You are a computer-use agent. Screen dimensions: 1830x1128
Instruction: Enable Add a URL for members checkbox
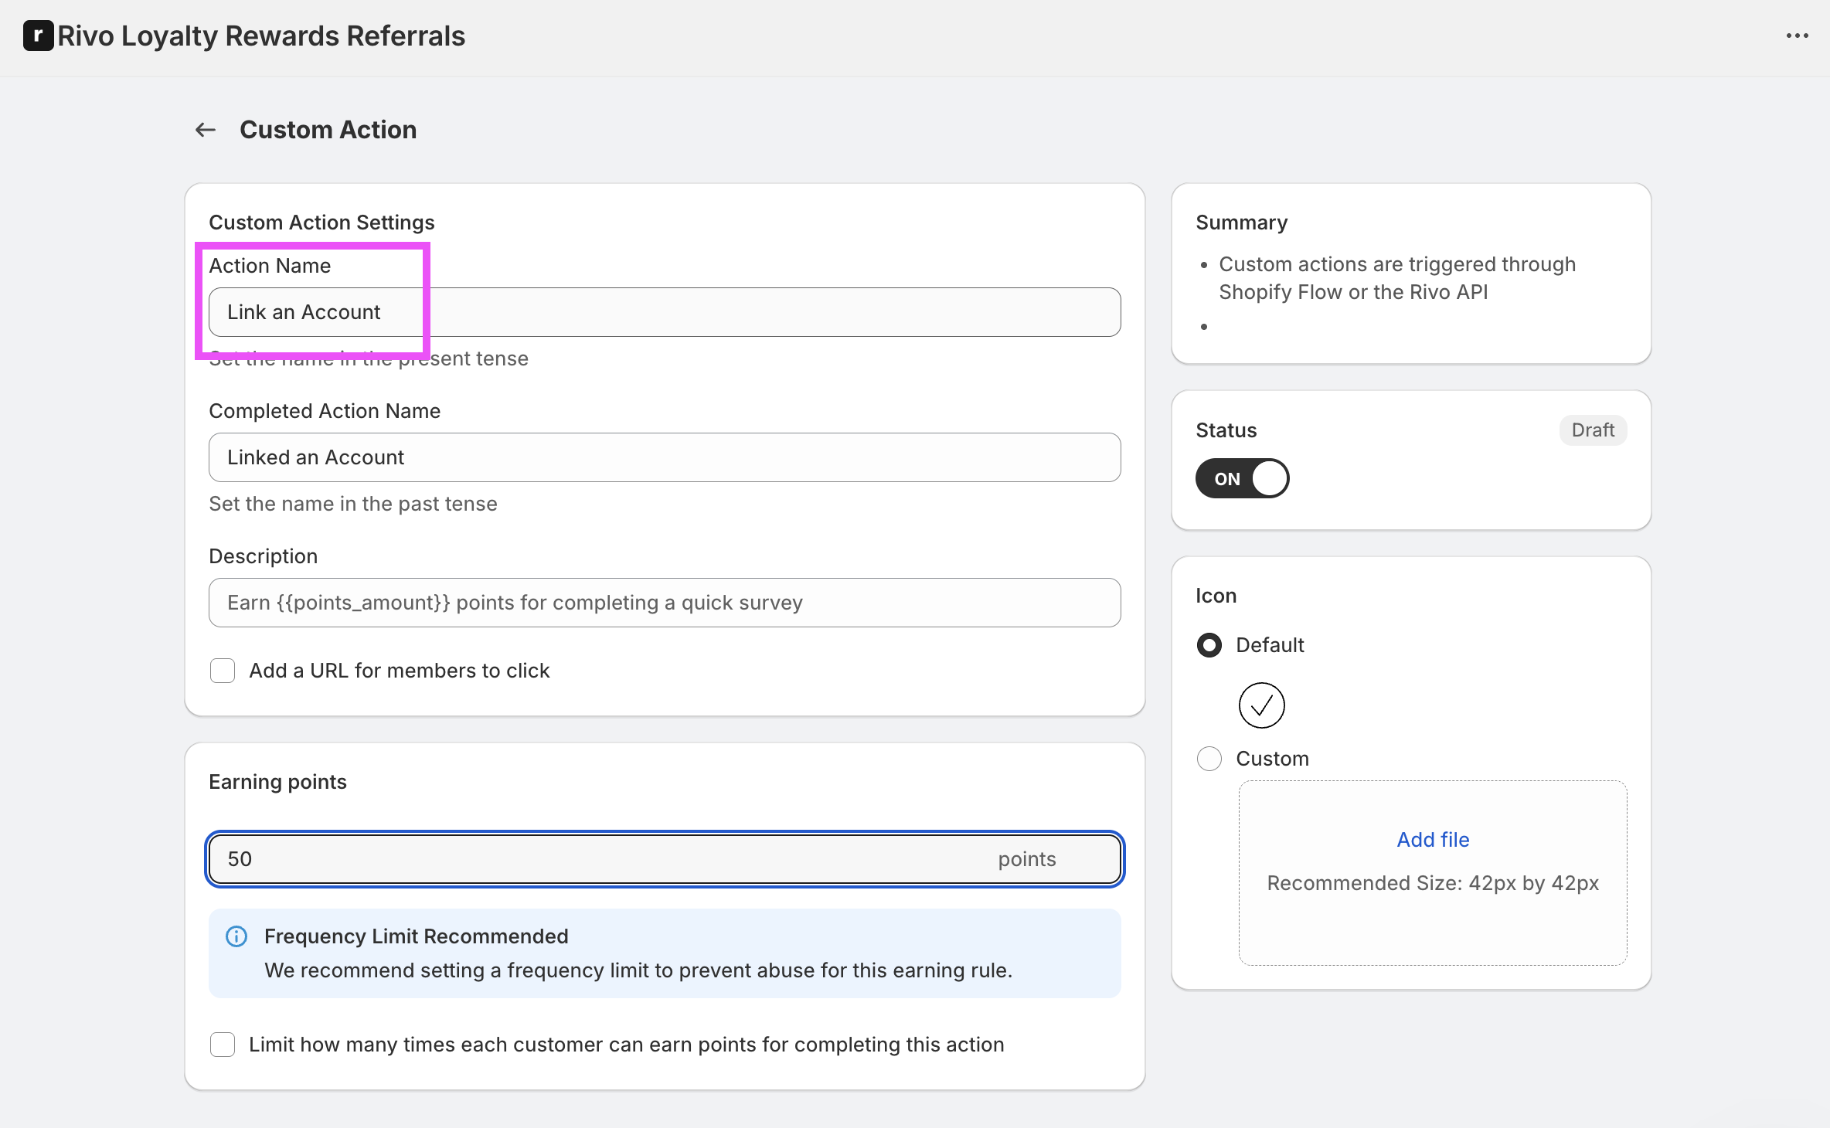tap(223, 671)
